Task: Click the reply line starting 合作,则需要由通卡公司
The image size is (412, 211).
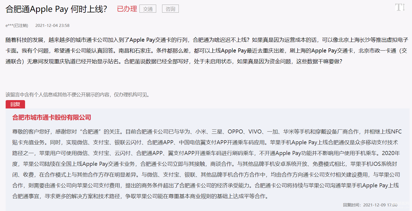Action: (x=206, y=185)
